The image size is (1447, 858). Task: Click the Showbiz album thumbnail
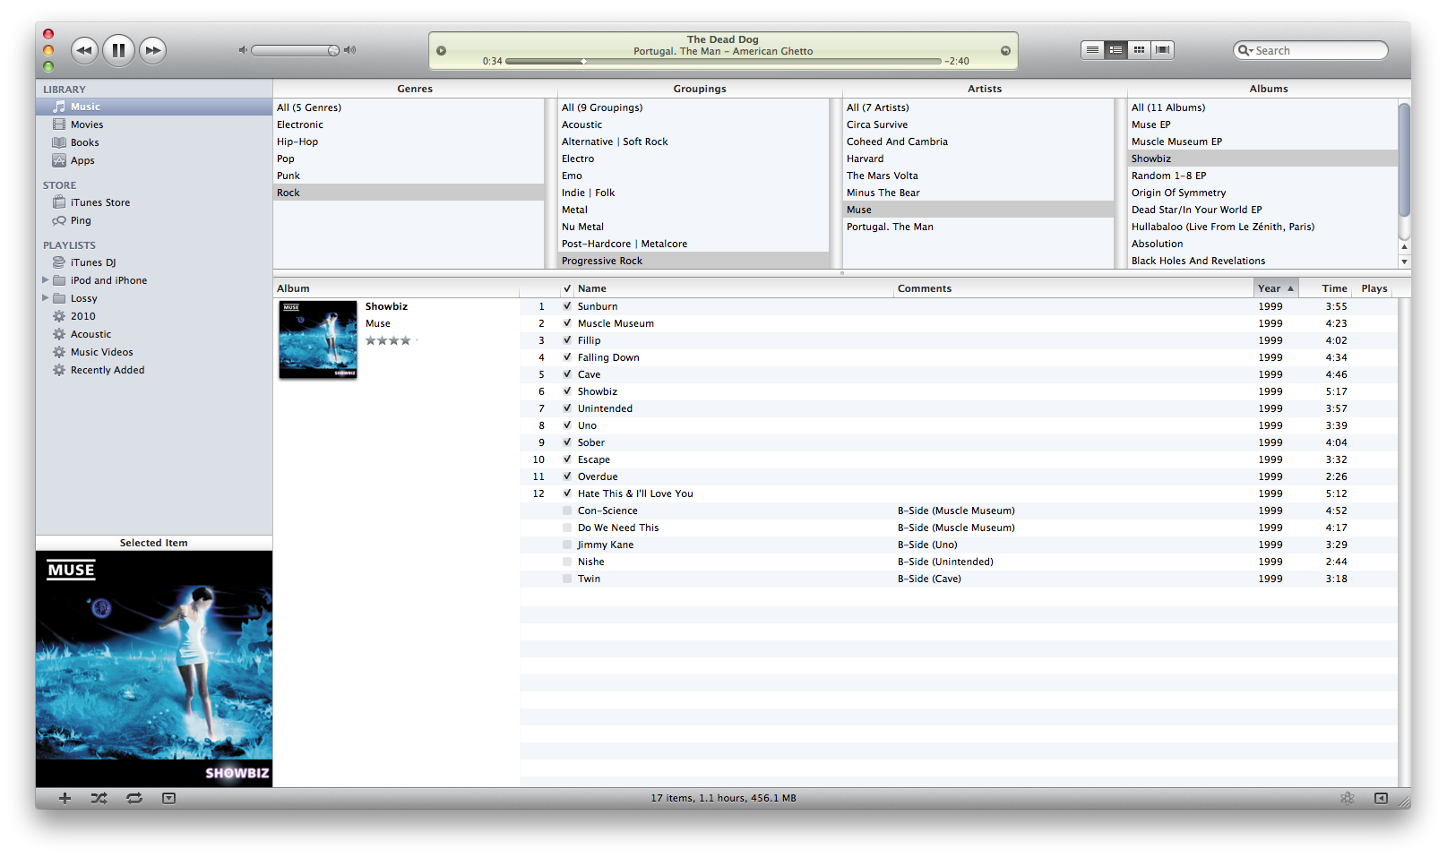point(318,340)
